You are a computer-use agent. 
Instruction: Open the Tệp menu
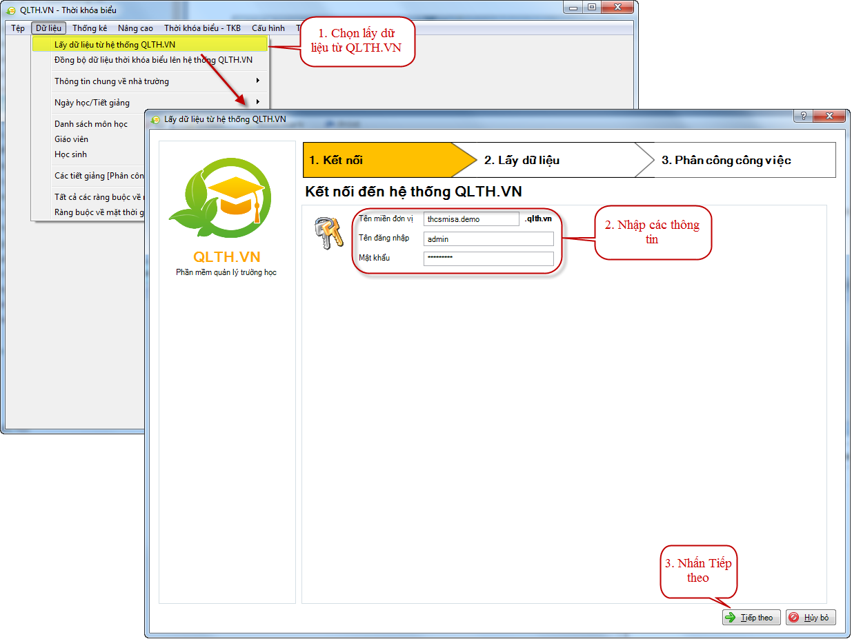tap(18, 28)
